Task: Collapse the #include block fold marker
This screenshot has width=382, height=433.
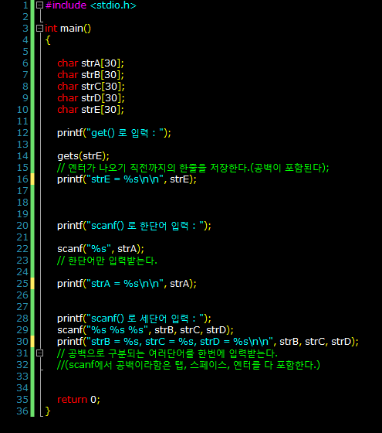Action: point(40,5)
